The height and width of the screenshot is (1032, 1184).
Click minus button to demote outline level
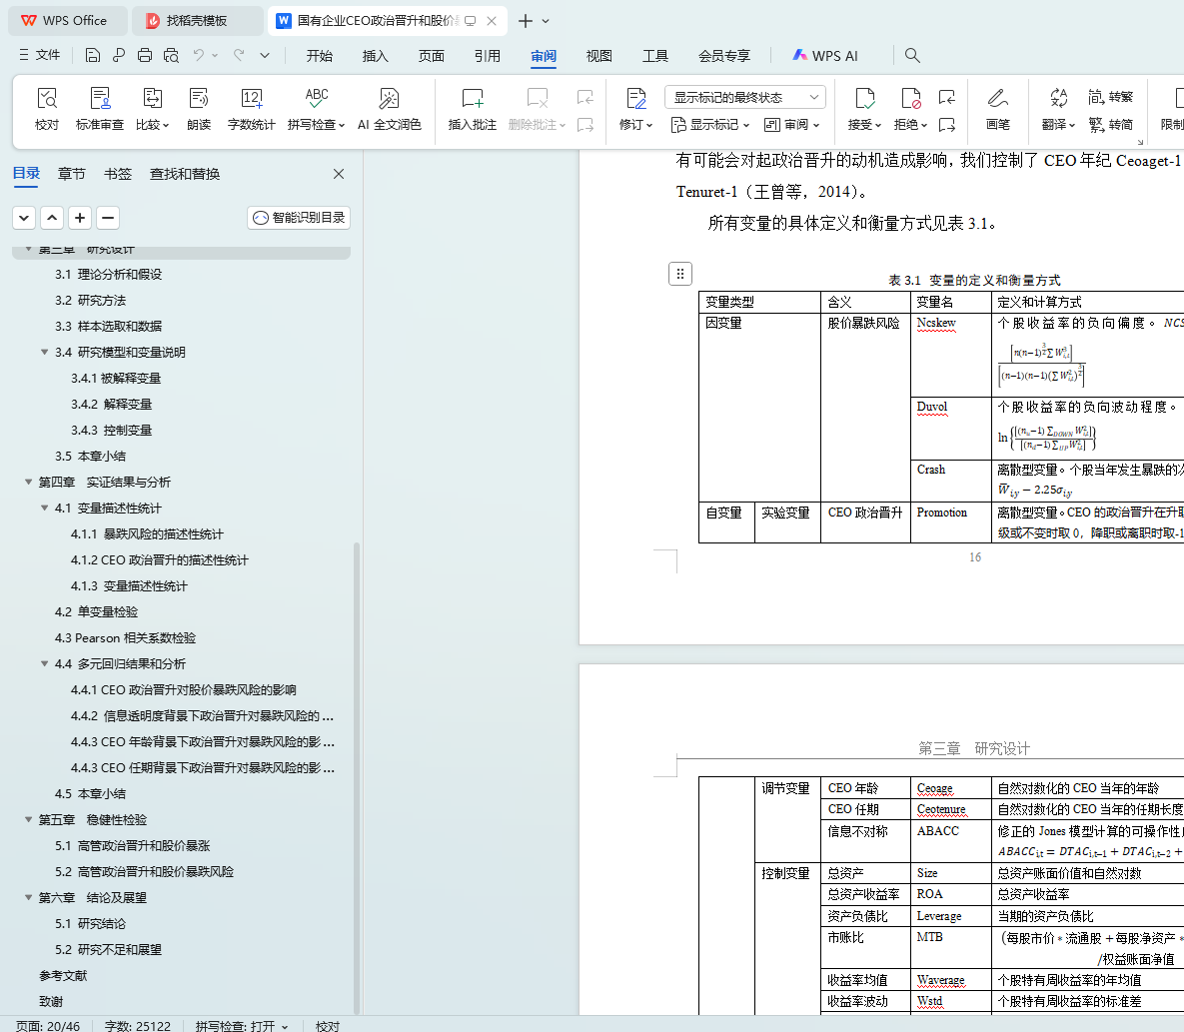coord(108,218)
